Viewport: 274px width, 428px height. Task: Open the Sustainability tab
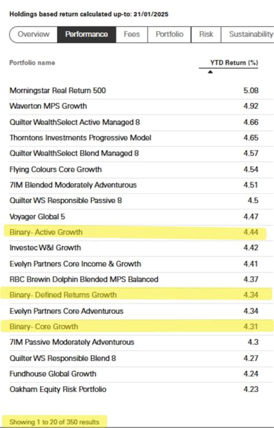click(x=247, y=35)
